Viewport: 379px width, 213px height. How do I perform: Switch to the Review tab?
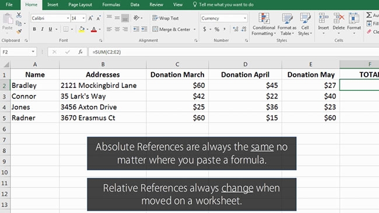[x=156, y=5]
